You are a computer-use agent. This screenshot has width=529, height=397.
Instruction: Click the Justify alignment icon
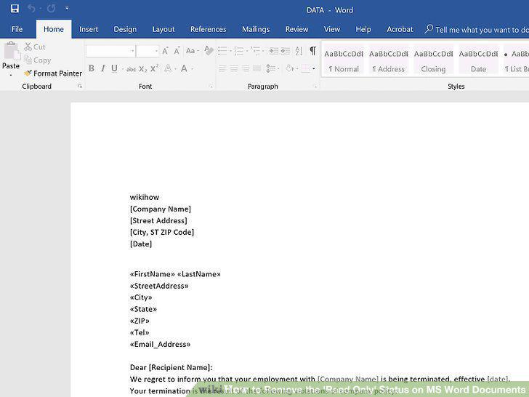[257, 69]
